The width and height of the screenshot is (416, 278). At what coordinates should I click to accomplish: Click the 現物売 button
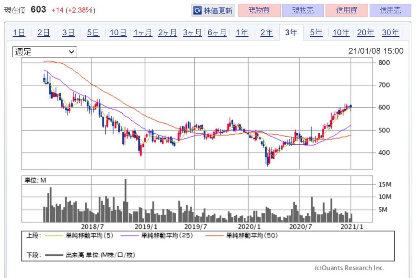tap(303, 10)
